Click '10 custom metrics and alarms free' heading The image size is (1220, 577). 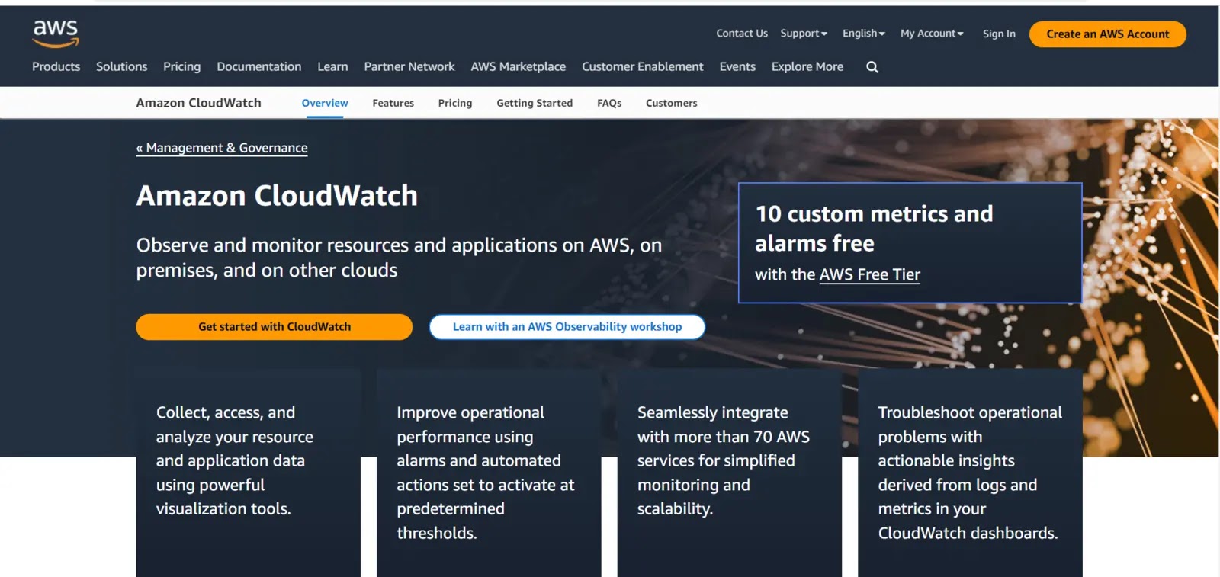(874, 228)
